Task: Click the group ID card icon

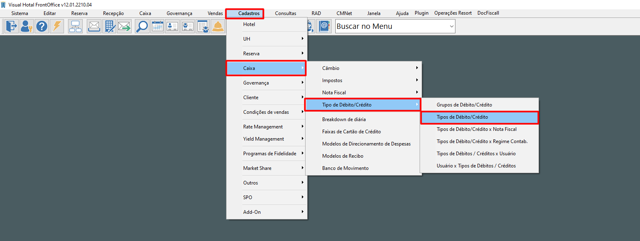Action: (187, 26)
